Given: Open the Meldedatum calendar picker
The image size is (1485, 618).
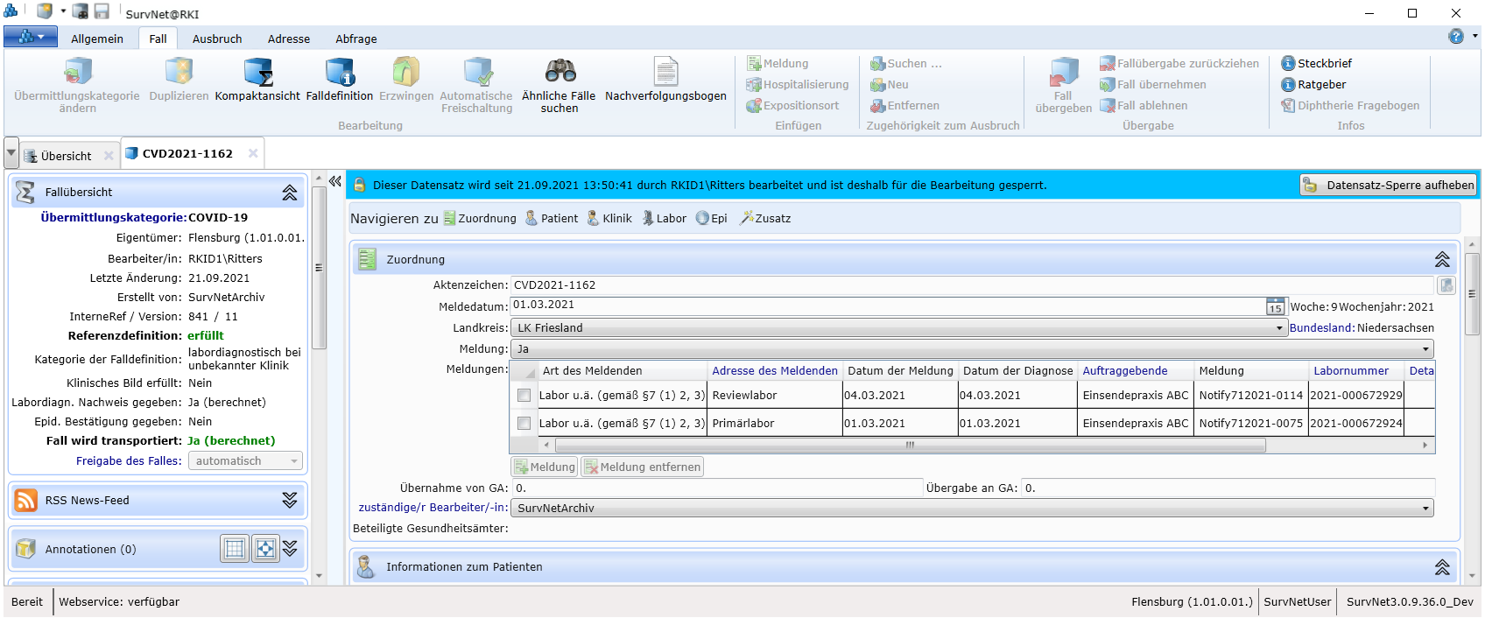Looking at the screenshot, I should point(1275,306).
